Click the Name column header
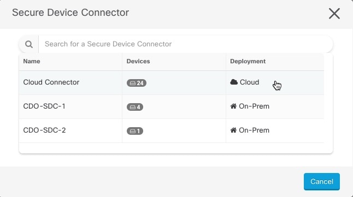Viewport: 353px width, 197px height. [x=32, y=62]
